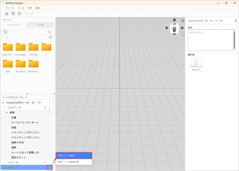Select the リソース tree node
239x171 pixels.
(x=13, y=162)
